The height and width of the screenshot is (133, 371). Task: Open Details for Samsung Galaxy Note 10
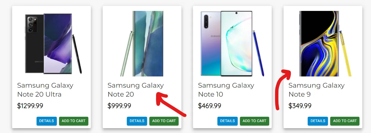click(x=228, y=121)
